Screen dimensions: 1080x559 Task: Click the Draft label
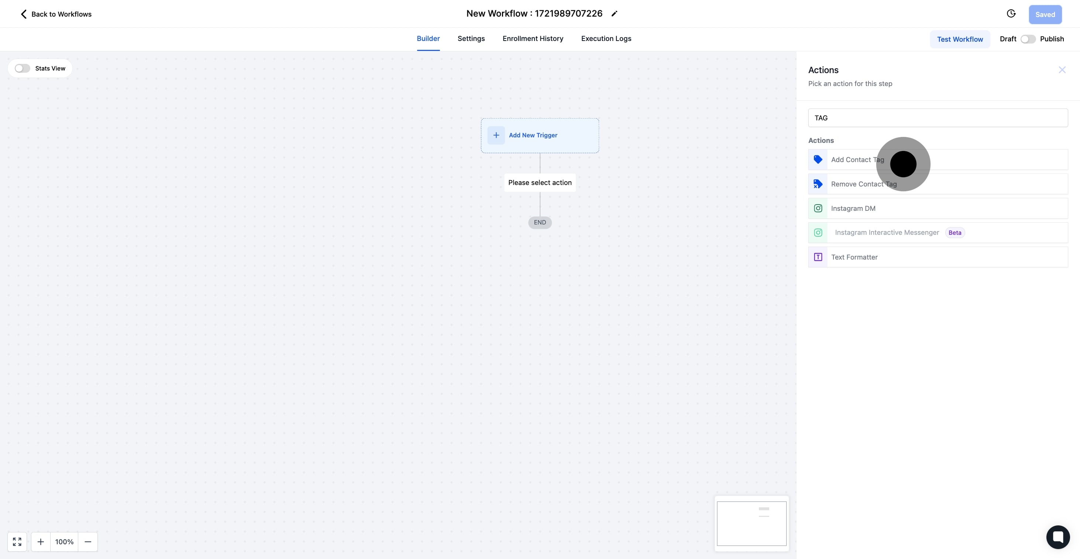pyautogui.click(x=1008, y=39)
